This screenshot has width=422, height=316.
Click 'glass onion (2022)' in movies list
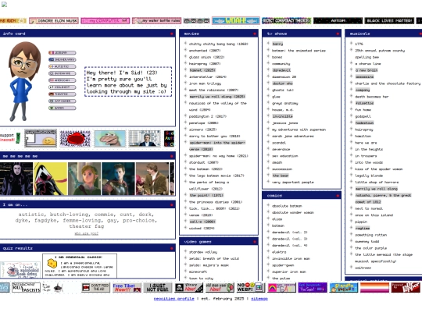206,57
